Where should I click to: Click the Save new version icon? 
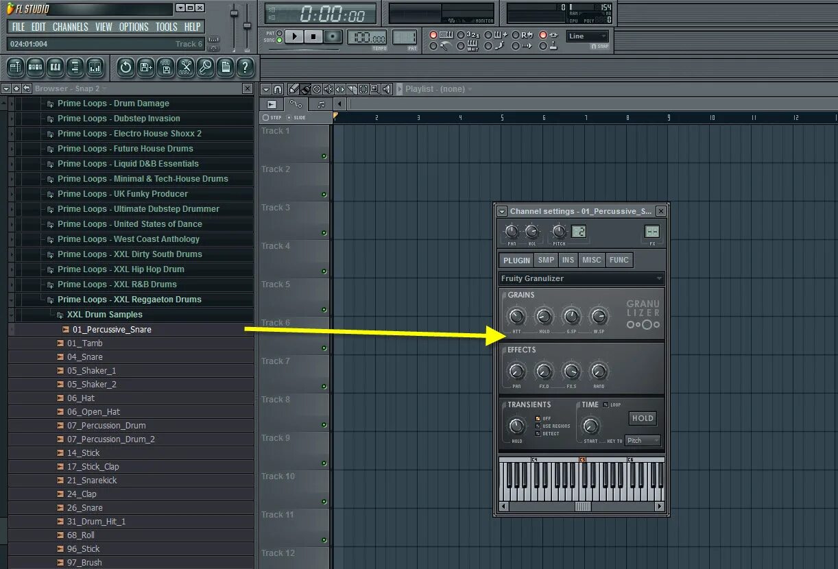click(x=145, y=67)
